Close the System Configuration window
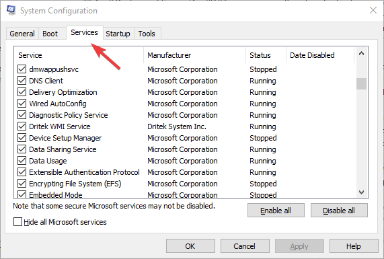 (373, 10)
